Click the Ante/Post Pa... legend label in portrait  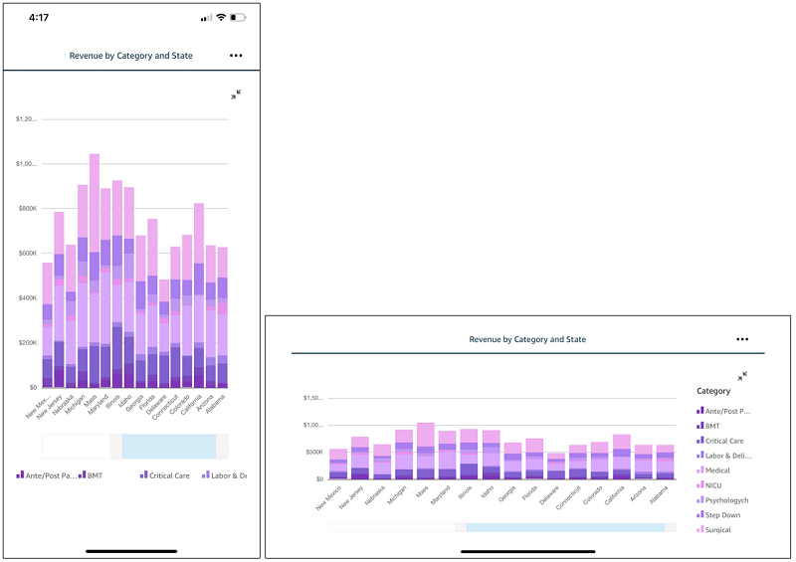[x=51, y=475]
